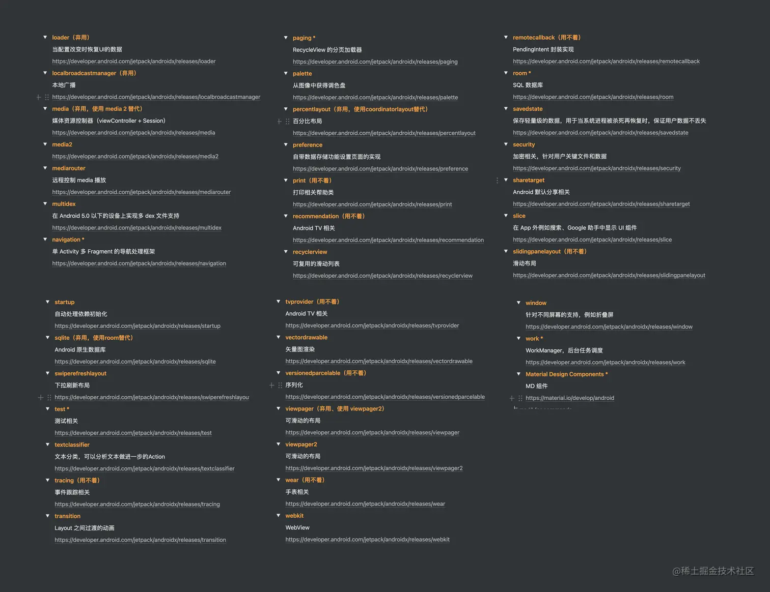Click the plus icon next to 百分比布局
The height and width of the screenshot is (592, 770).
(279, 122)
